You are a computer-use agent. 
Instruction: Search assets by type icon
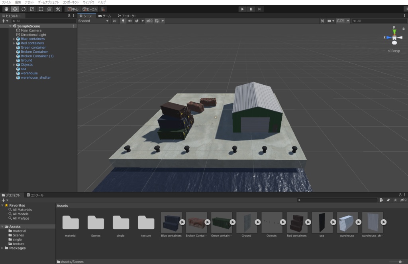[x=381, y=200]
